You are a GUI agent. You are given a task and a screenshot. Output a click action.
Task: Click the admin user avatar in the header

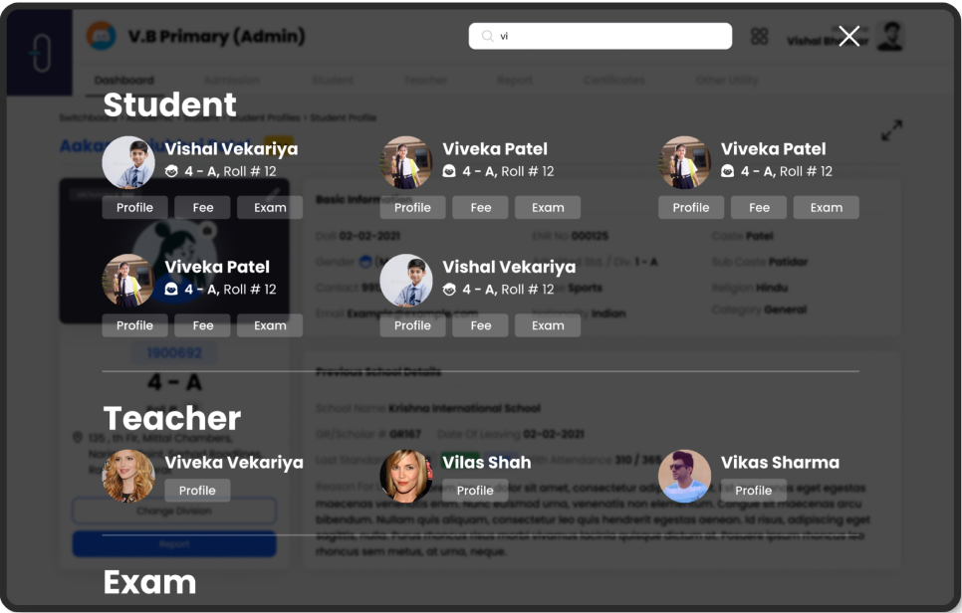point(889,37)
